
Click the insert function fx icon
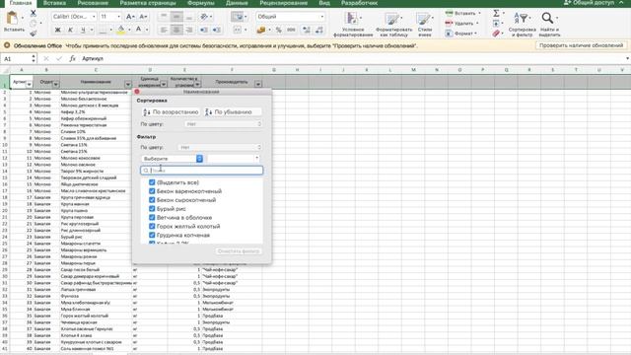(x=72, y=59)
